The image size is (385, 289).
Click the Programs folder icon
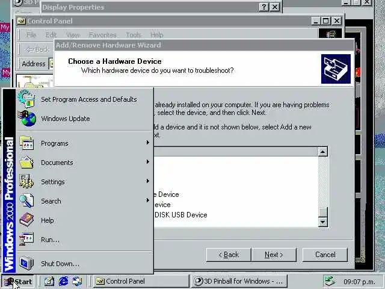point(26,143)
